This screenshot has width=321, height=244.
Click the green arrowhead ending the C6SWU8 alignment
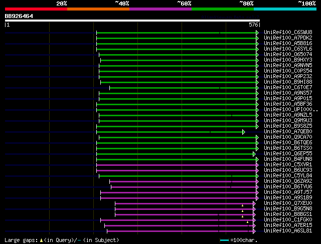257,33
